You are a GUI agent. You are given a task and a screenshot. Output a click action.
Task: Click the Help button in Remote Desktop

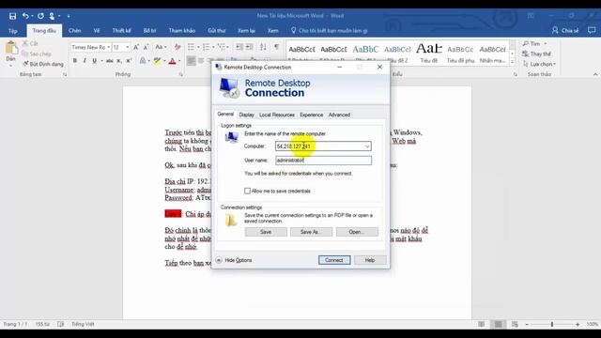coord(370,260)
